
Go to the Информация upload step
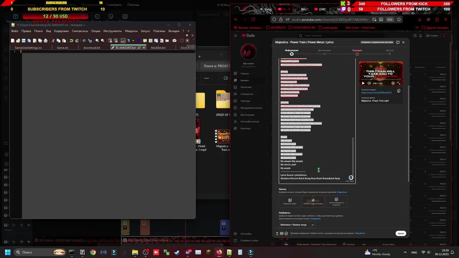point(292,52)
